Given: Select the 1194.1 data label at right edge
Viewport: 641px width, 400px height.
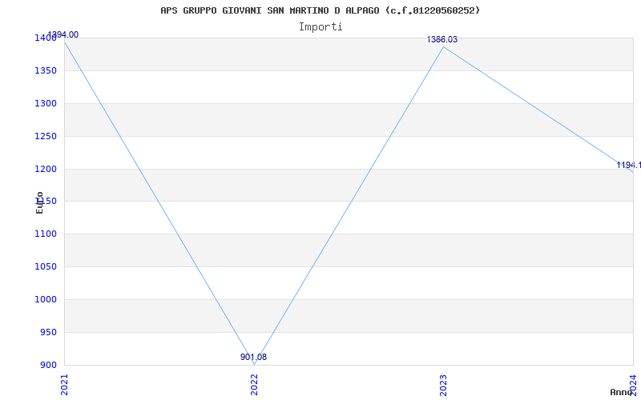Looking at the screenshot, I should coord(629,166).
